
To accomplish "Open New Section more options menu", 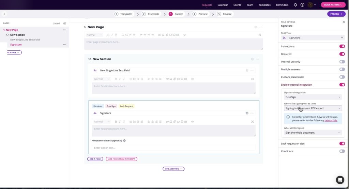I will 257,59.
